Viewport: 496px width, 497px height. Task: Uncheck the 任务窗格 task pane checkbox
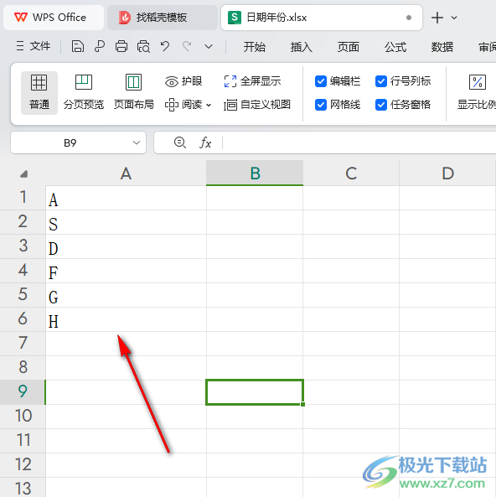(381, 105)
